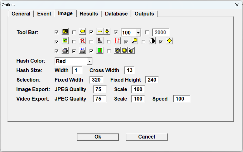The height and width of the screenshot is (152, 243).
Task: Click the Image Export Scale field
Action: click(138, 89)
